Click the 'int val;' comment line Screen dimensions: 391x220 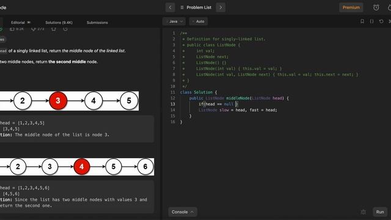205,51
